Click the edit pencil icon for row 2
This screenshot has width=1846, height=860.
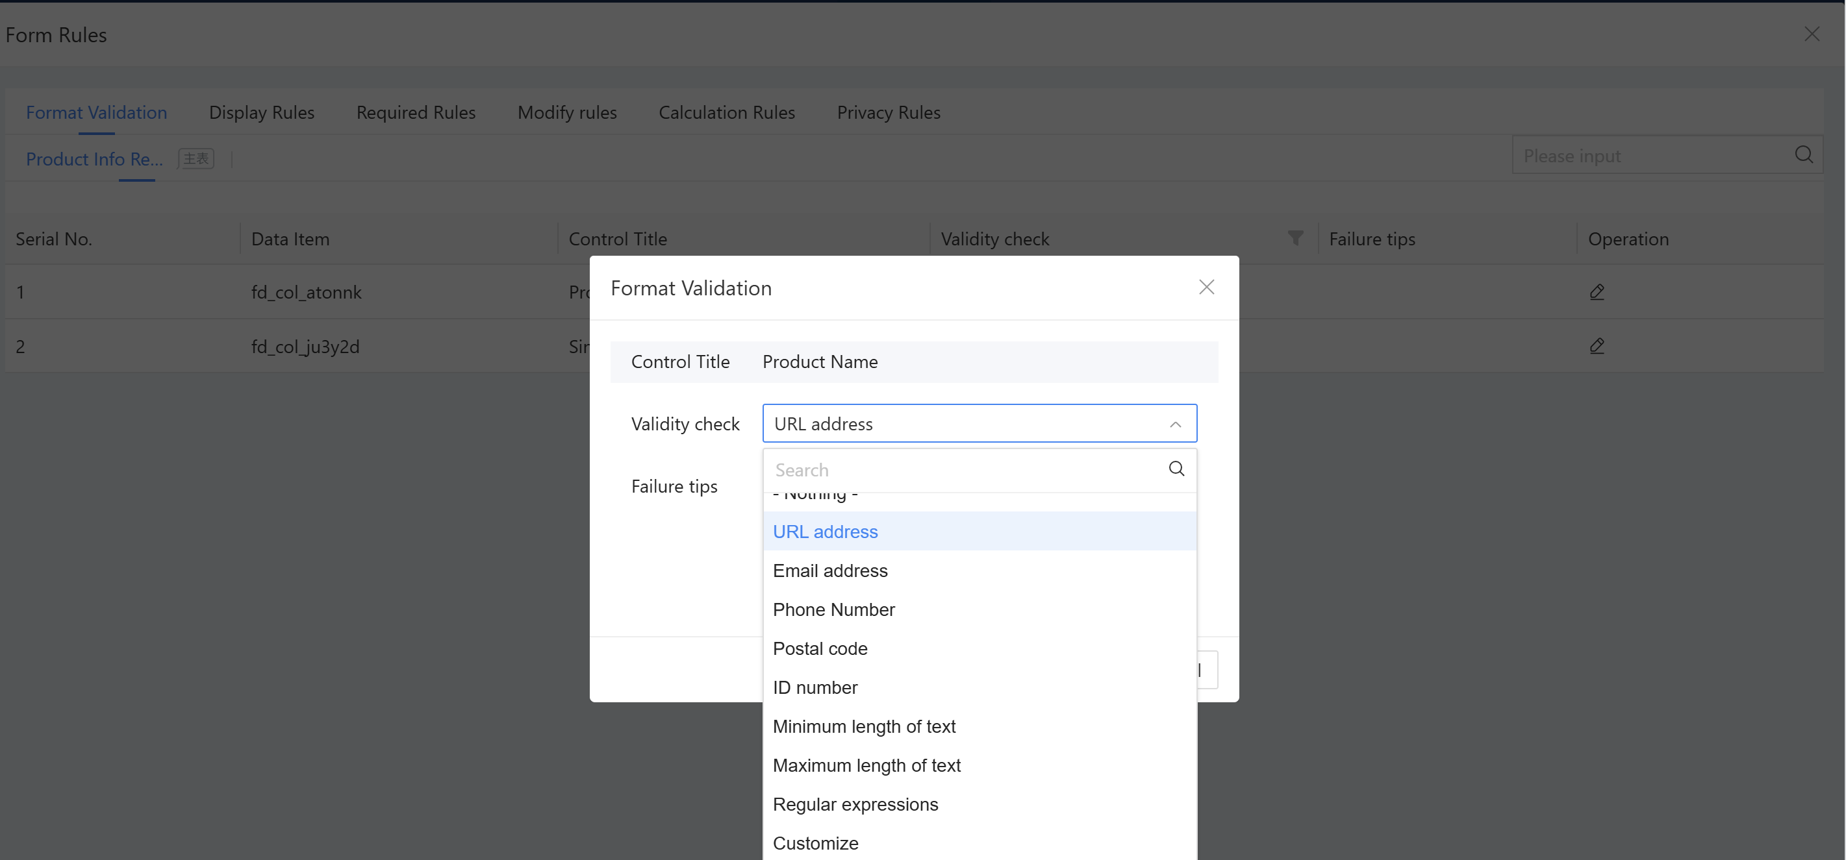1597,347
